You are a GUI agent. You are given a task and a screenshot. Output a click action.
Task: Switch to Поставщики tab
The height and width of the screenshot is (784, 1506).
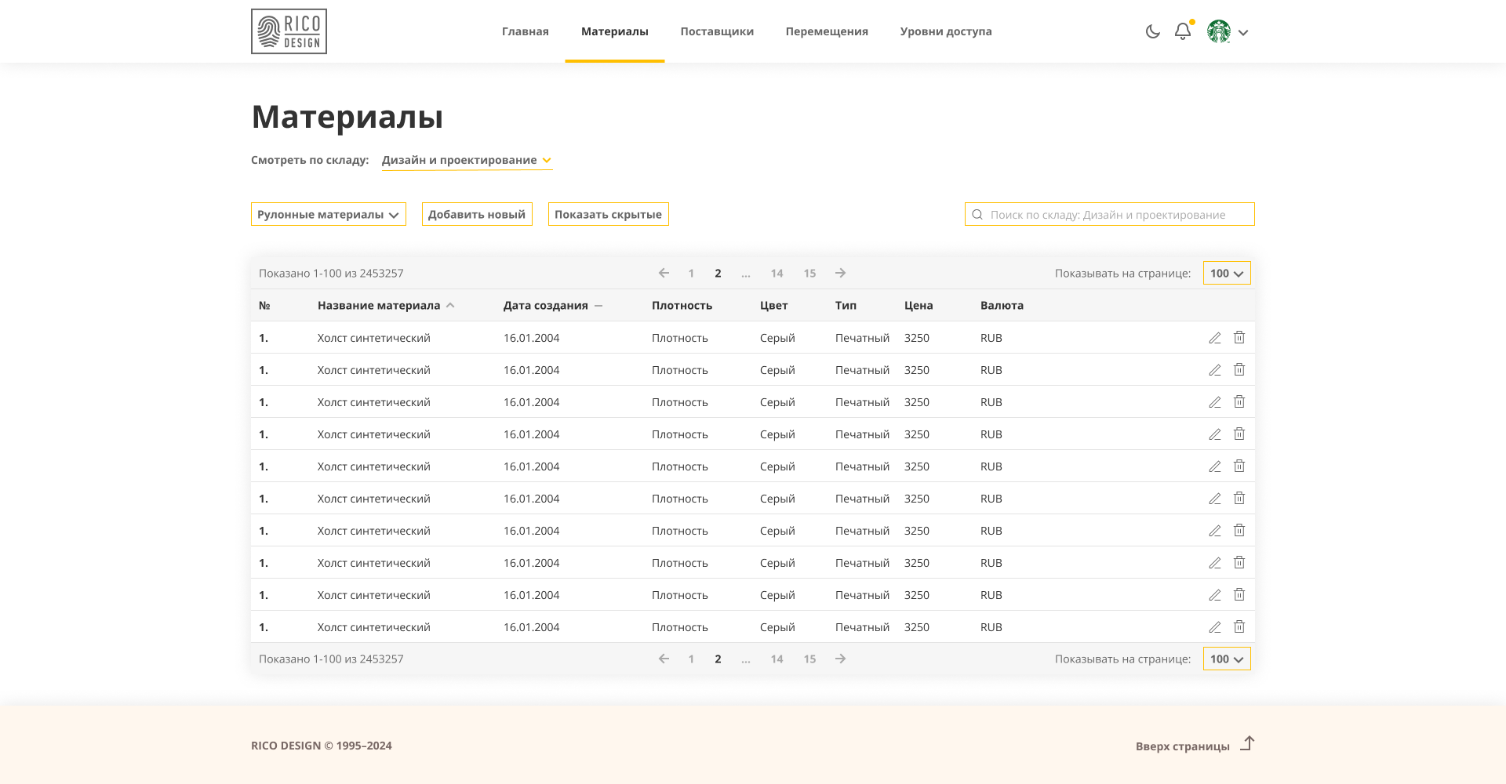coord(717,31)
